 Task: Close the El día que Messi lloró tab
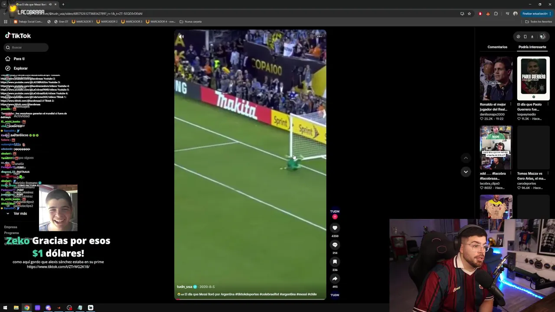(56, 4)
